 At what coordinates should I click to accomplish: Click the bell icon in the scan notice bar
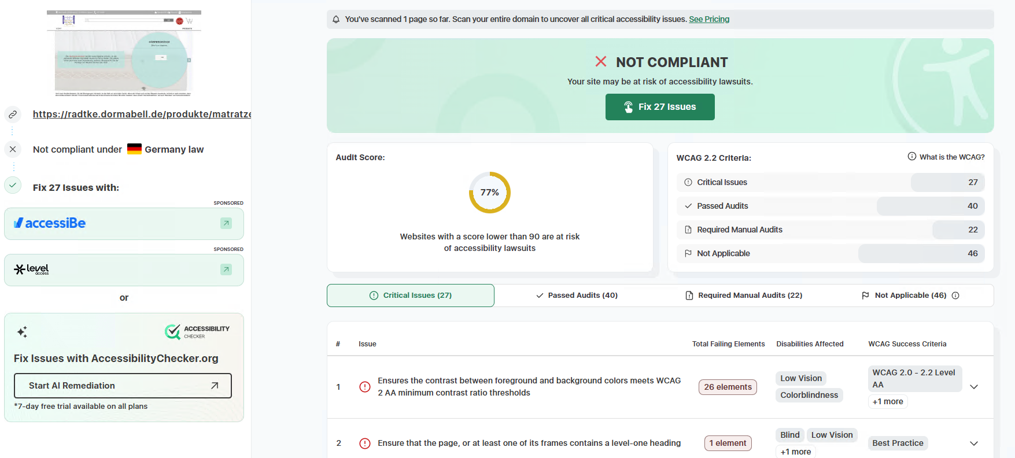pyautogui.click(x=336, y=20)
